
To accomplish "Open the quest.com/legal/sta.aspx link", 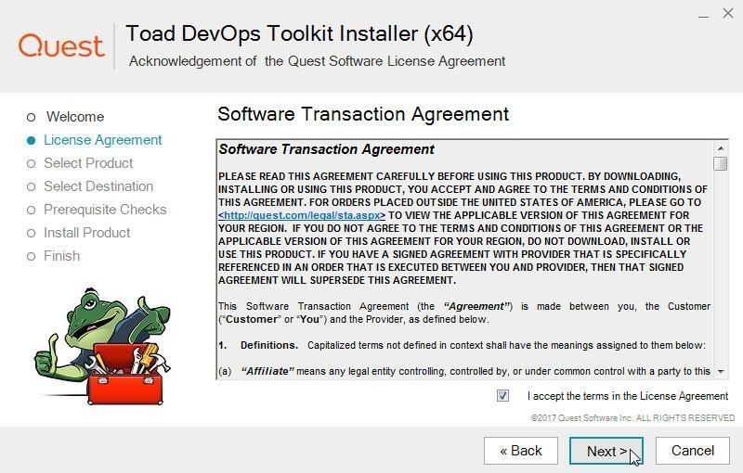I will 302,215.
